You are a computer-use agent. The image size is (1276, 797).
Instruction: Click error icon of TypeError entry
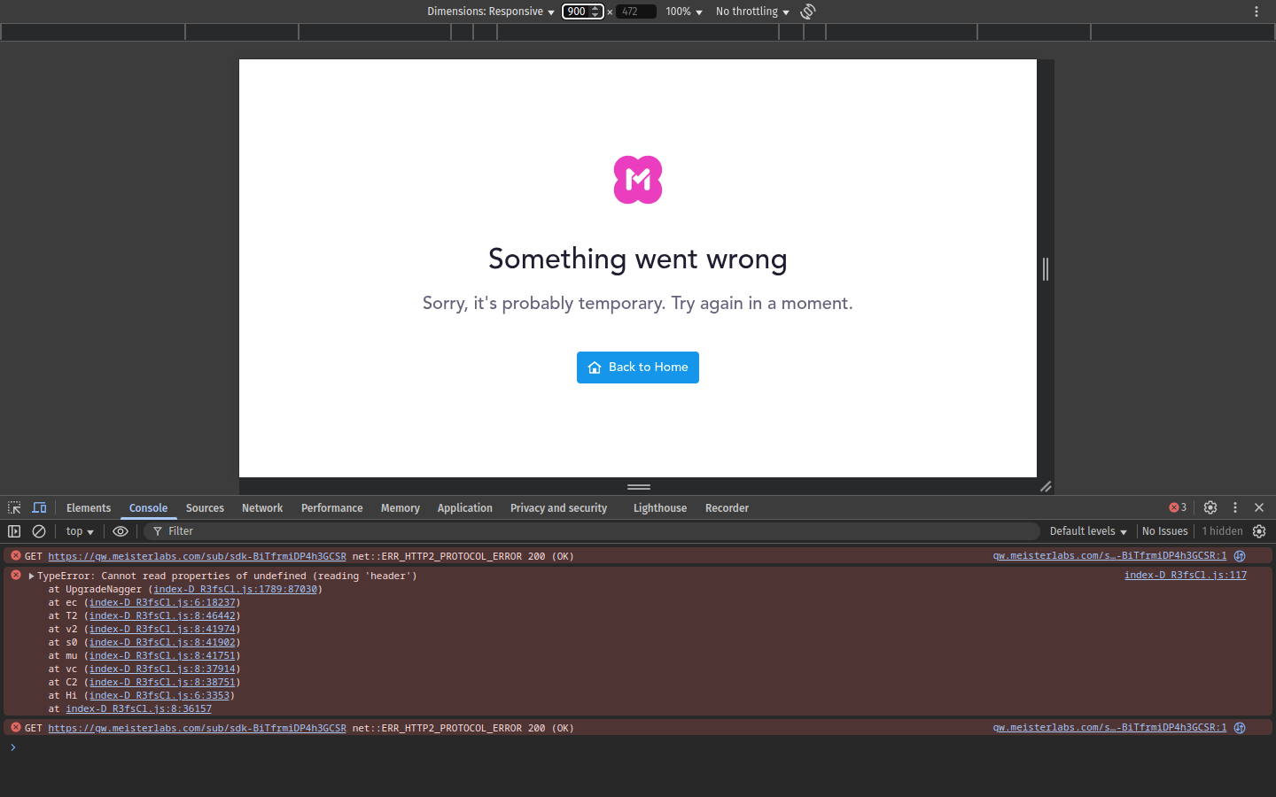tap(16, 575)
